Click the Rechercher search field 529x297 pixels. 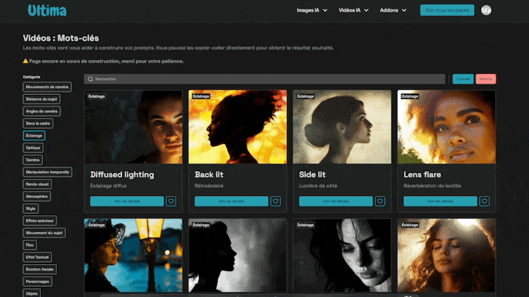(264, 79)
